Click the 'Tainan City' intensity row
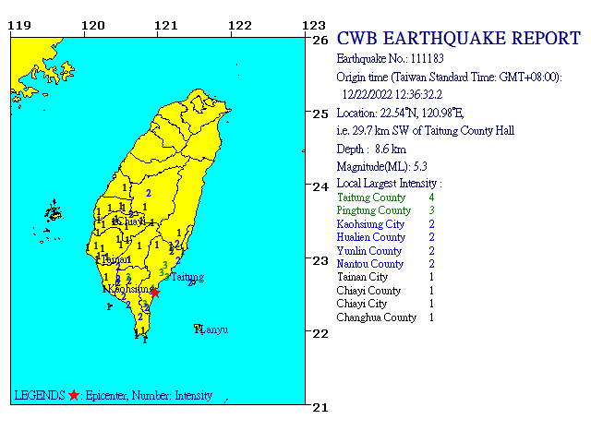Image resolution: width=591 pixels, height=443 pixels. (385, 277)
